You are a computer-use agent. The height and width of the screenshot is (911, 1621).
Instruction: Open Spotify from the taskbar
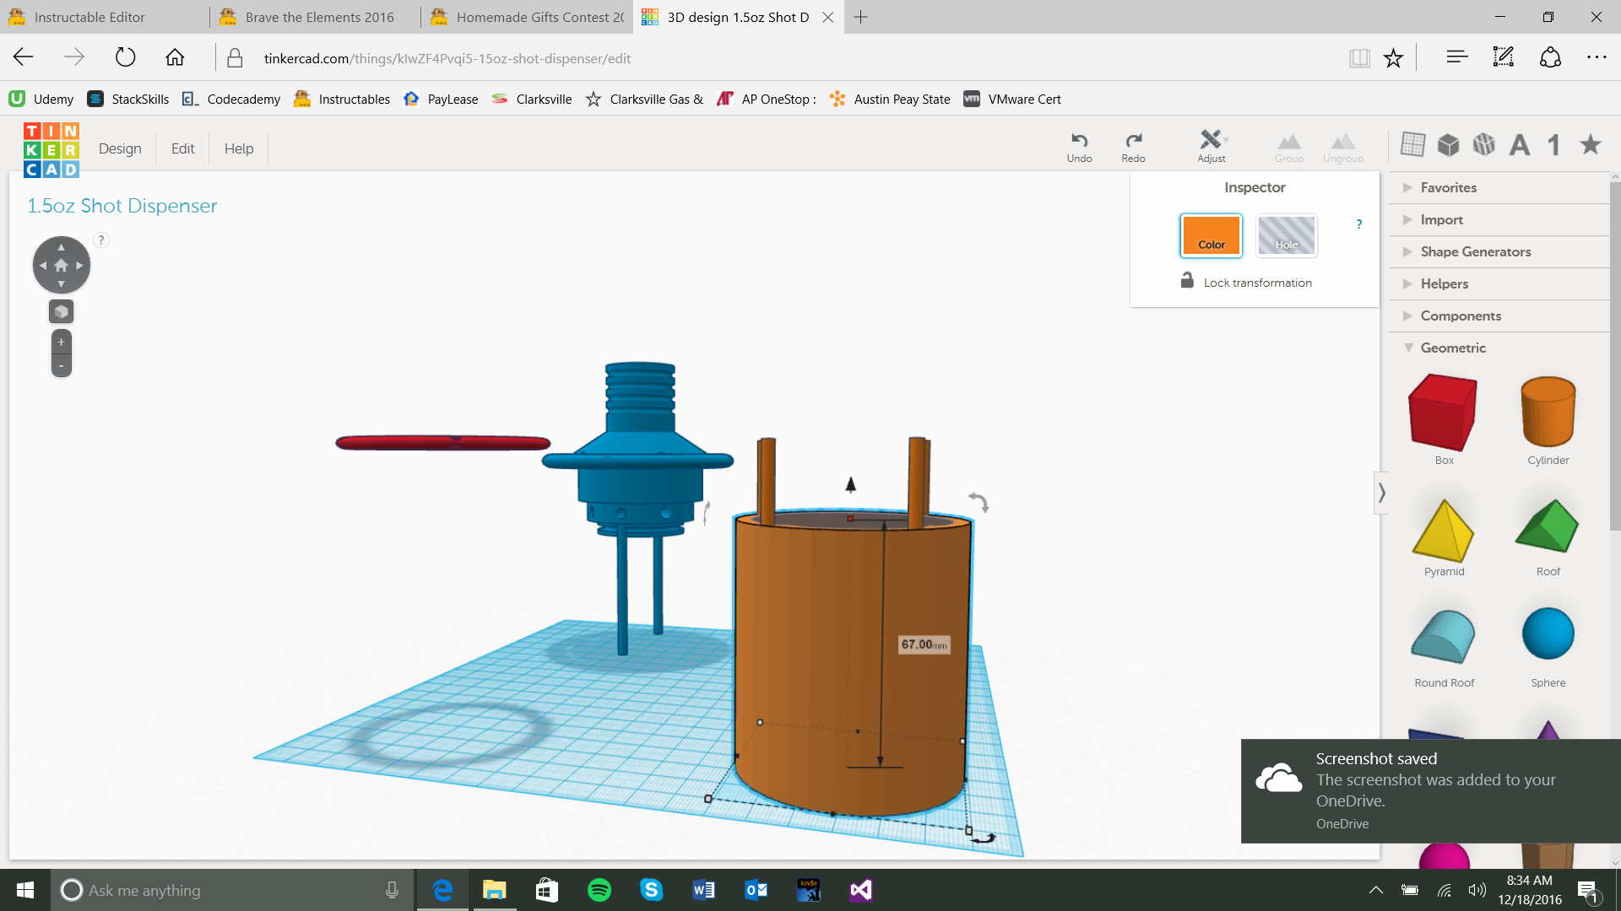pos(599,890)
